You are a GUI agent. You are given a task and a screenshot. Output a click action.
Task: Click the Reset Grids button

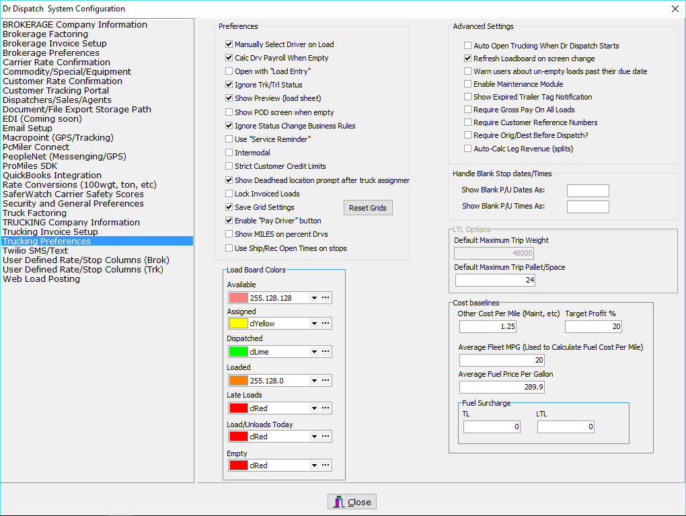coord(368,208)
